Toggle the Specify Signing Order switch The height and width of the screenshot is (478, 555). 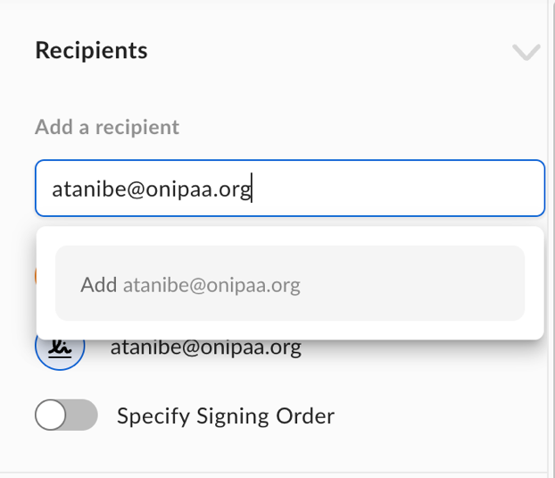point(66,415)
